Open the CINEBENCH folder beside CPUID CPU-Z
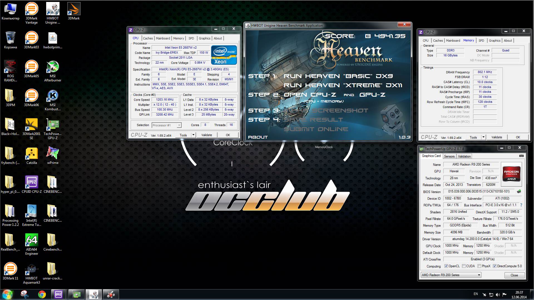This screenshot has height=300, width=534. 53,184
